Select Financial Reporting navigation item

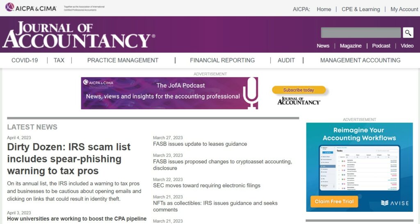click(x=222, y=60)
